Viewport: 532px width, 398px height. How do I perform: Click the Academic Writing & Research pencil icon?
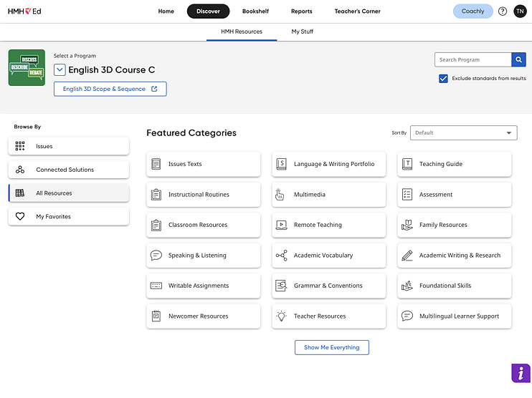407,255
